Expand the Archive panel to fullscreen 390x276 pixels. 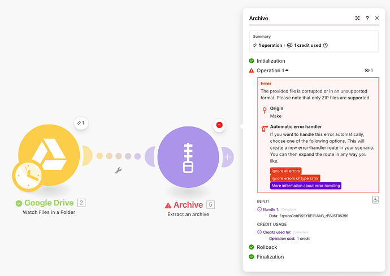357,18
